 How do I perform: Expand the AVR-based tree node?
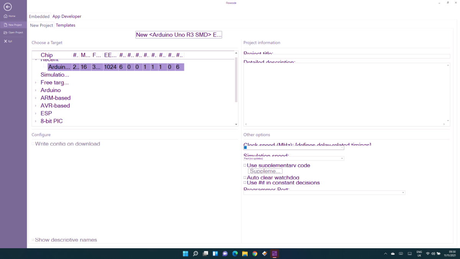36,106
